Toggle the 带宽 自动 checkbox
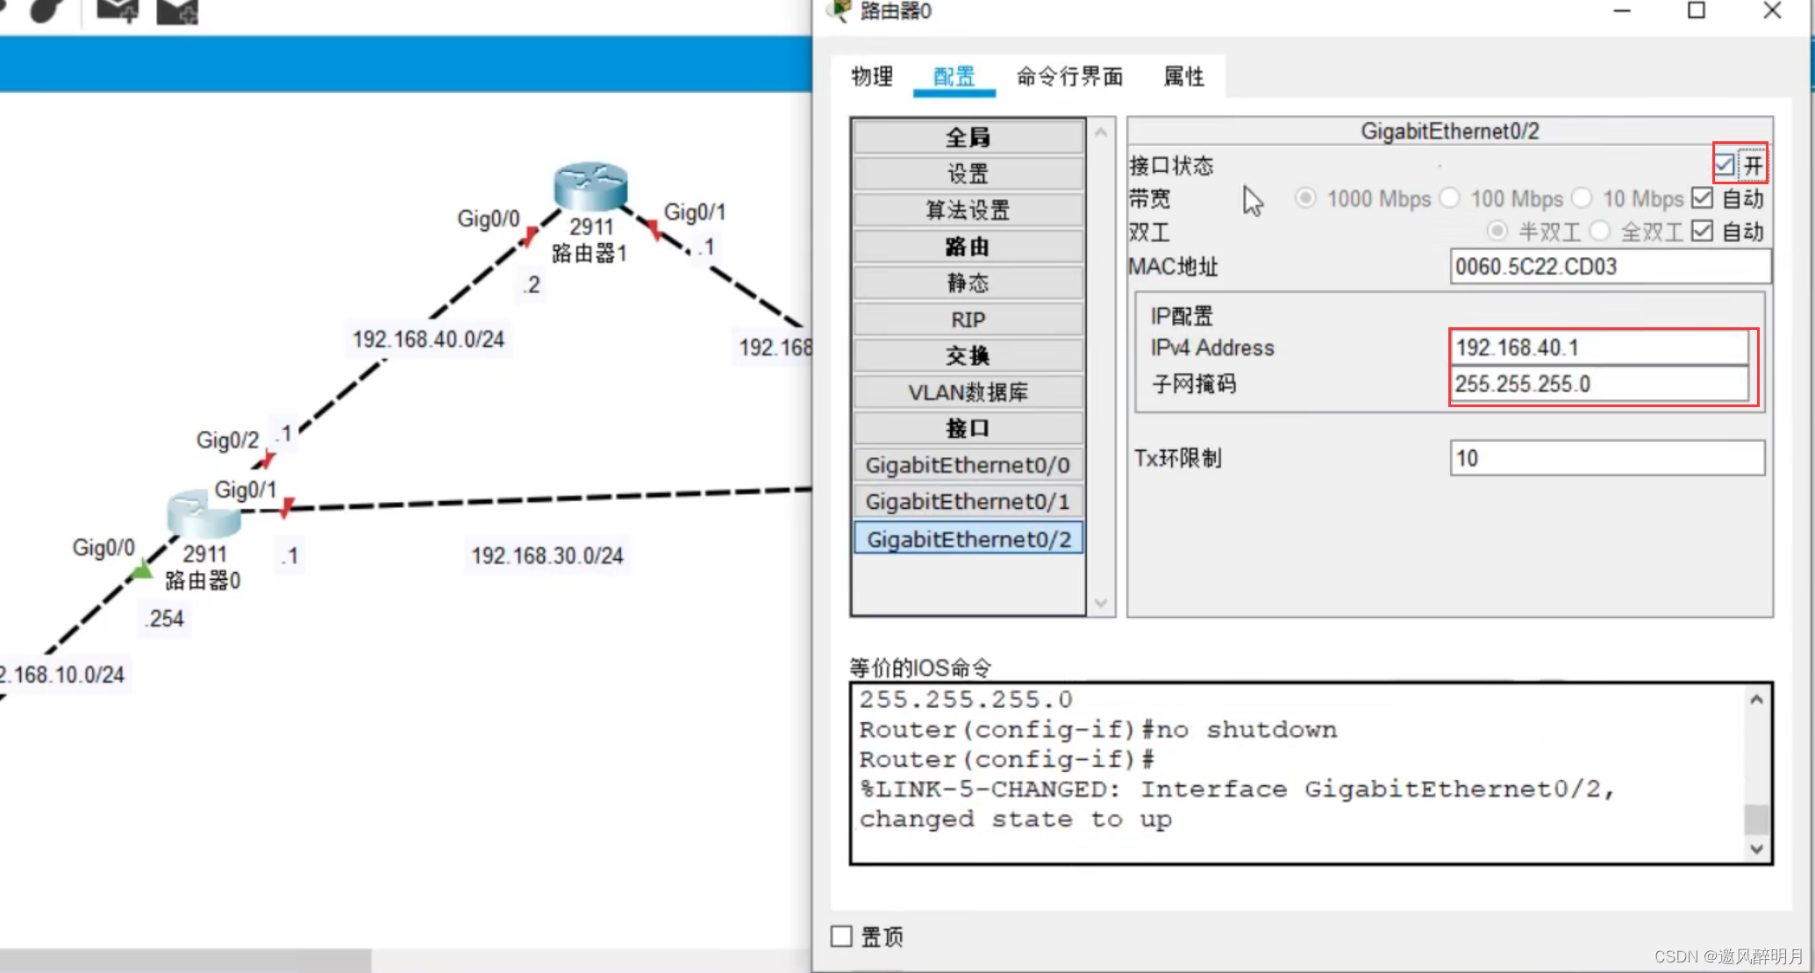1815x973 pixels. click(x=1702, y=198)
